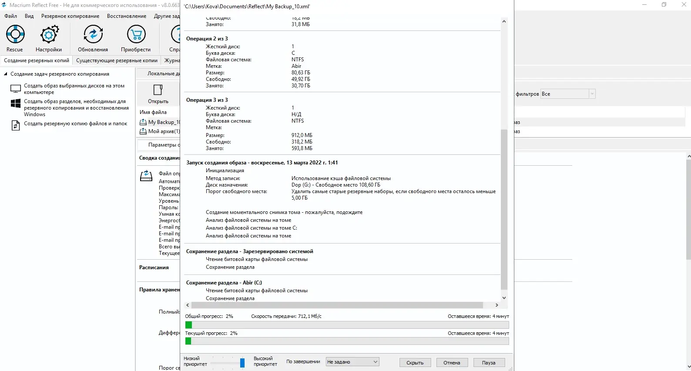Click the 'Операция 3 из 3' heading

pos(207,100)
